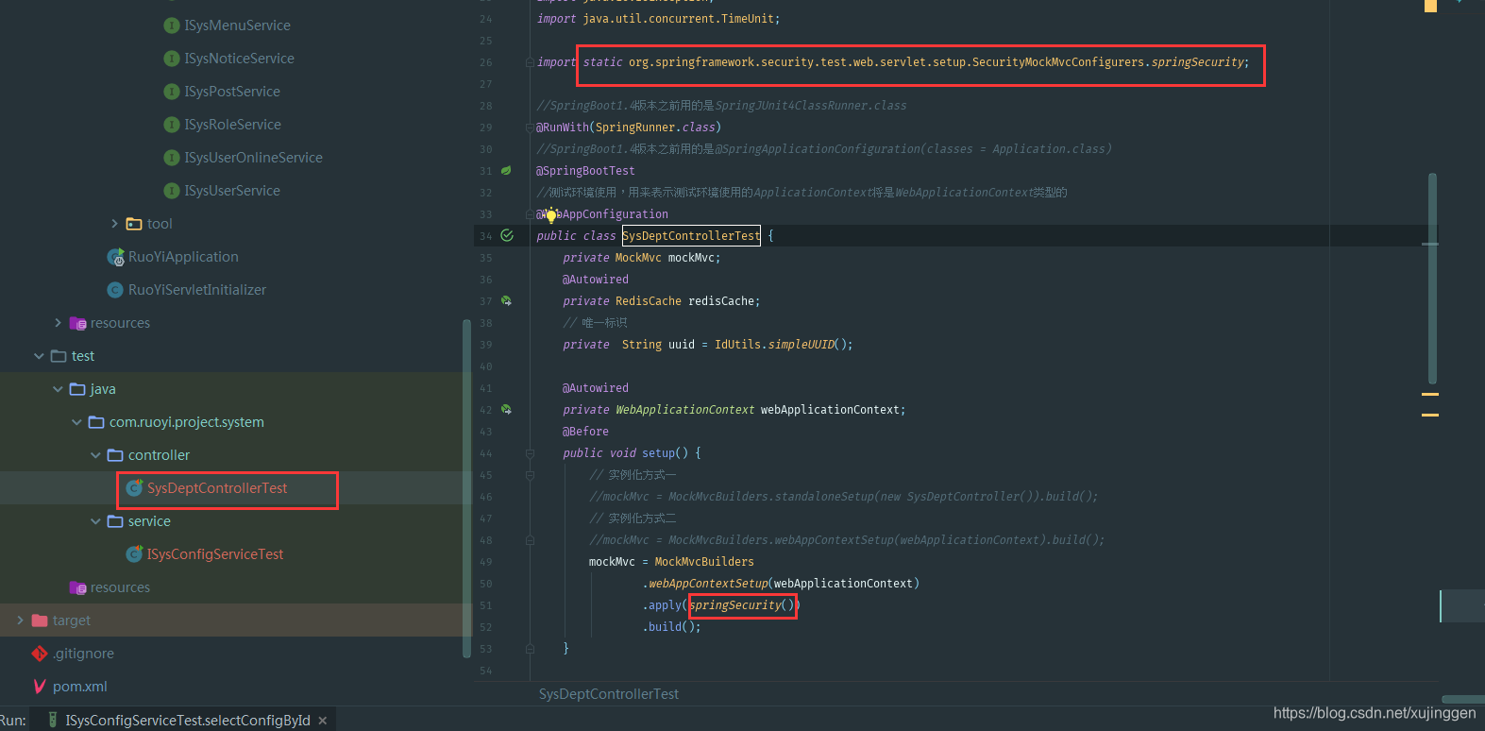Screen dimensions: 1485x731
Task: Click the editor vertical scrollbar thumb
Action: (1432, 279)
